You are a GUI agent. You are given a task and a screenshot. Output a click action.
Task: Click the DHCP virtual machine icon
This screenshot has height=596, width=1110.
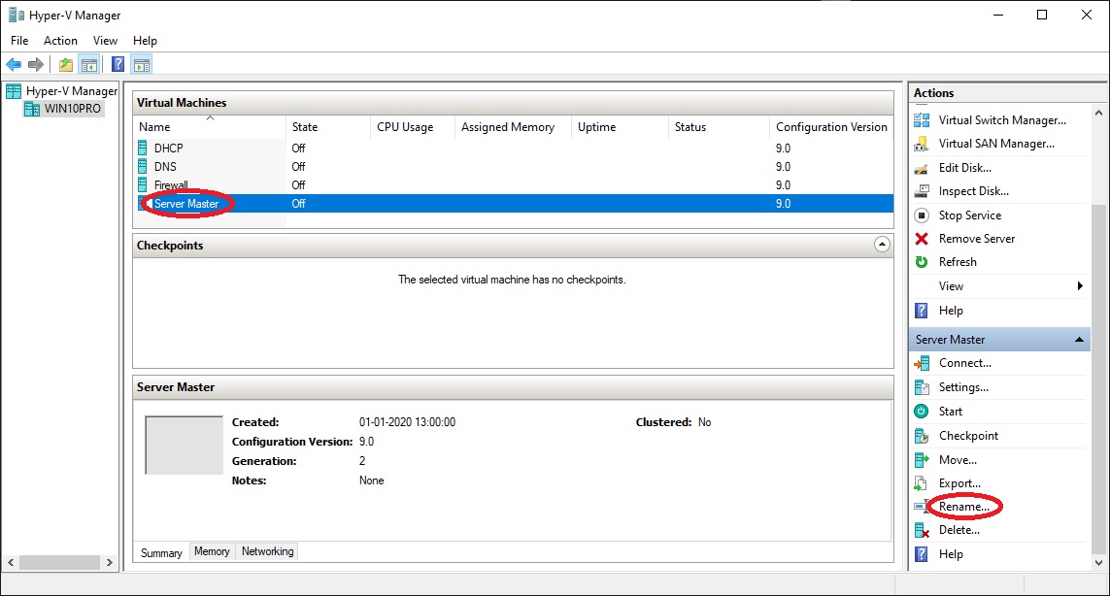point(143,148)
